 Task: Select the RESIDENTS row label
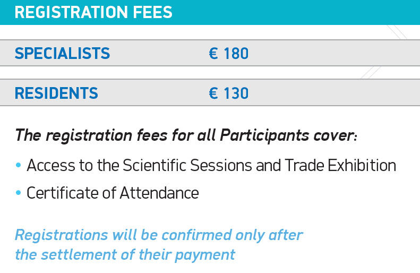click(x=56, y=93)
